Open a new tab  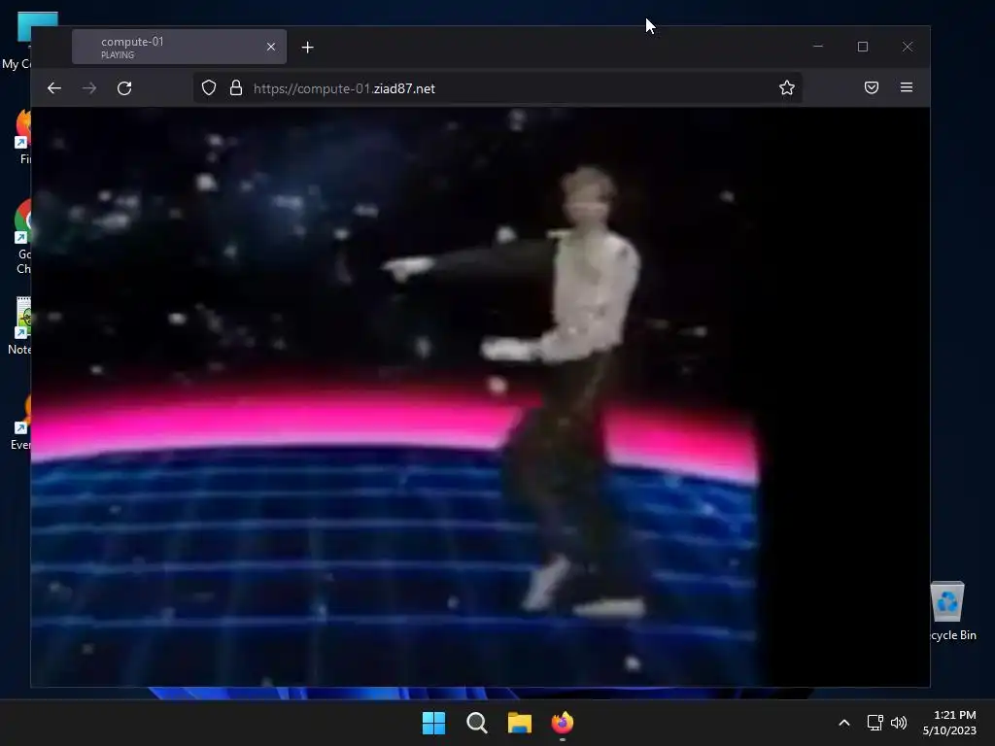pos(308,48)
